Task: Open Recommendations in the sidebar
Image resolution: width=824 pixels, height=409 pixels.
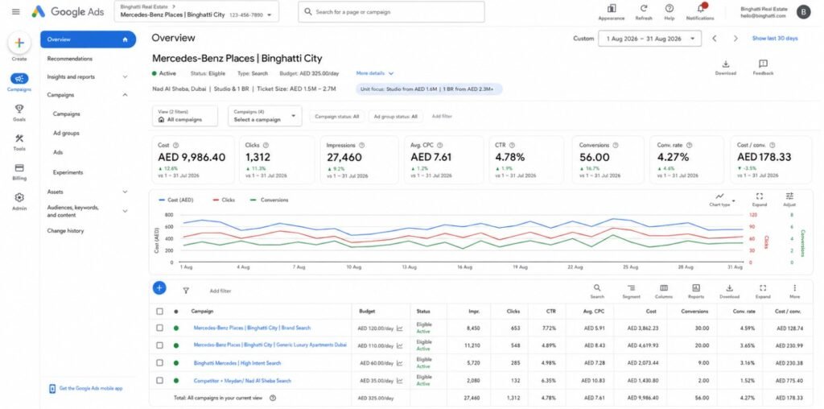Action: coord(70,59)
